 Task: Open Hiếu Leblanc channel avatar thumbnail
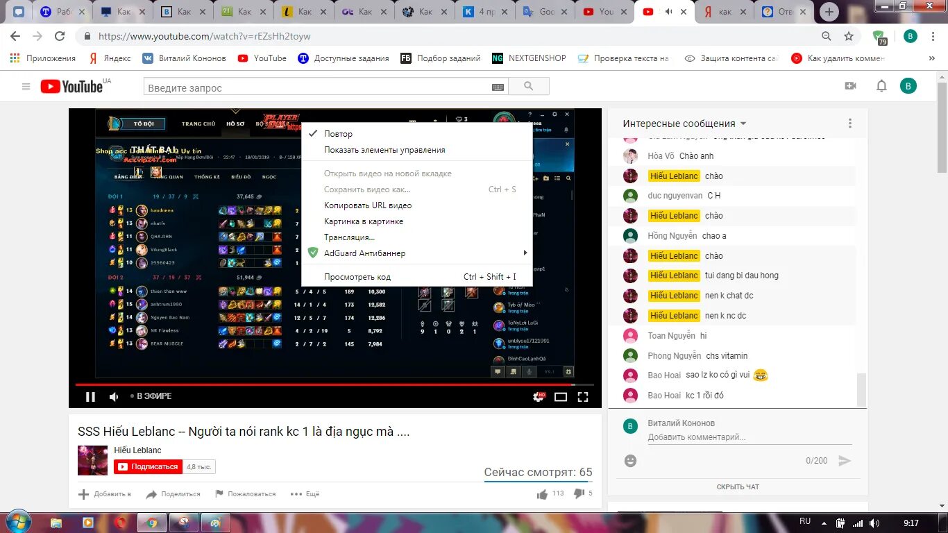pos(92,461)
